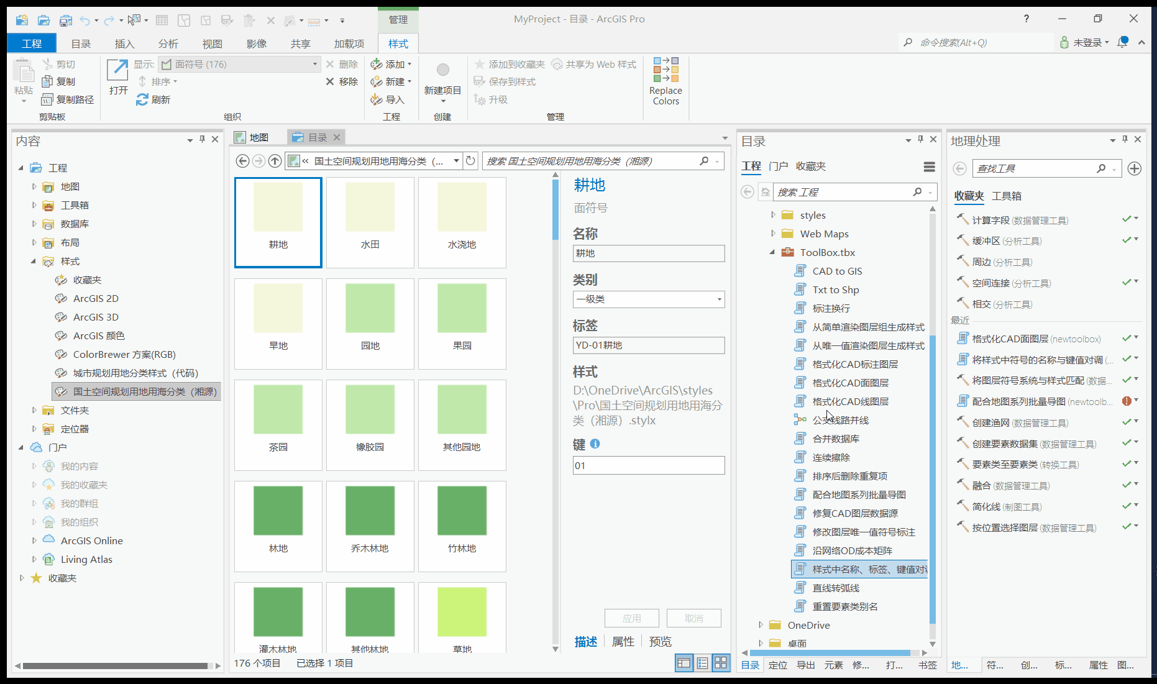Refresh the catalog view path
The height and width of the screenshot is (684, 1157).
pyautogui.click(x=471, y=161)
